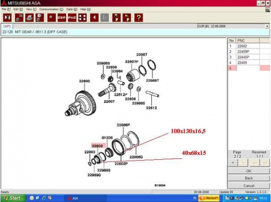Viewport: 271px width, 202px height.
Task: Click the OK button
Action: pyautogui.click(x=249, y=171)
